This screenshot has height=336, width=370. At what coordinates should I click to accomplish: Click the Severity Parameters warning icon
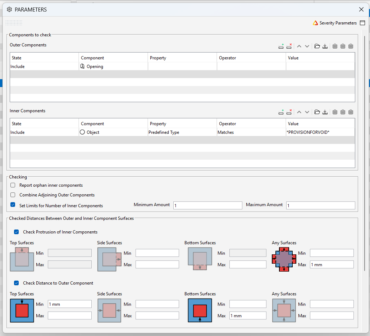(315, 23)
